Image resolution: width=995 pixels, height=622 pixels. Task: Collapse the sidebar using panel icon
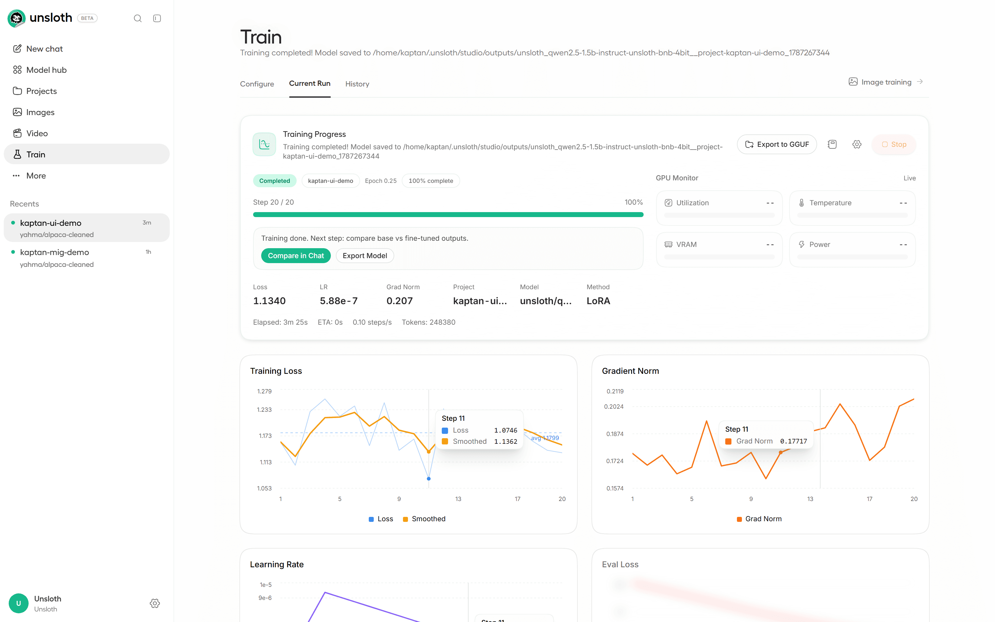(157, 18)
